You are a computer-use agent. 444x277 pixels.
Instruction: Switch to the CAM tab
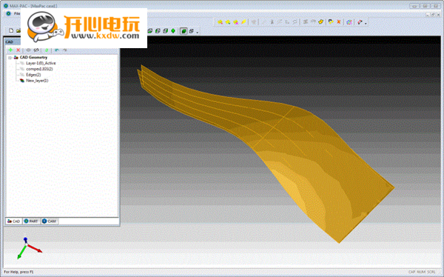[x=50, y=221]
